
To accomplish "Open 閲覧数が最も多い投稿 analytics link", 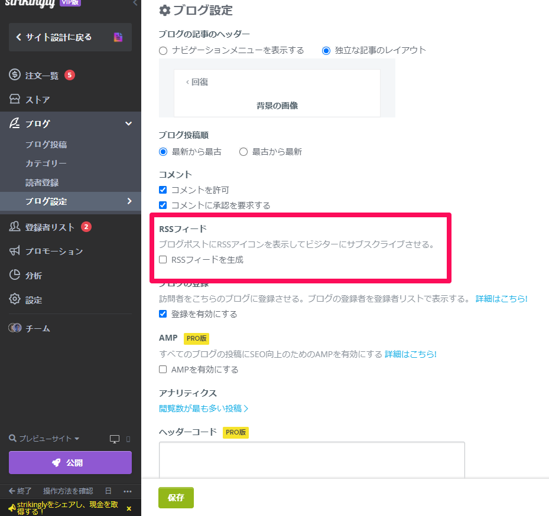I will tap(204, 408).
